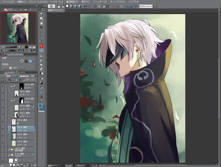Select the Zoom magnifier tool
Screen dimensions: 221x167
click(41, 14)
